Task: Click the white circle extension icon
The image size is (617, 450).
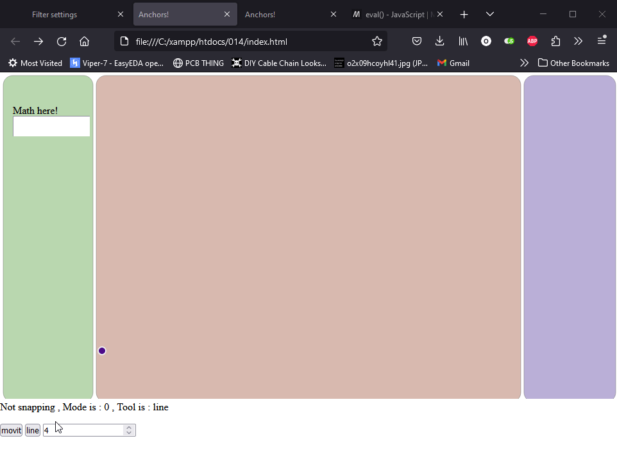Action: click(486, 41)
